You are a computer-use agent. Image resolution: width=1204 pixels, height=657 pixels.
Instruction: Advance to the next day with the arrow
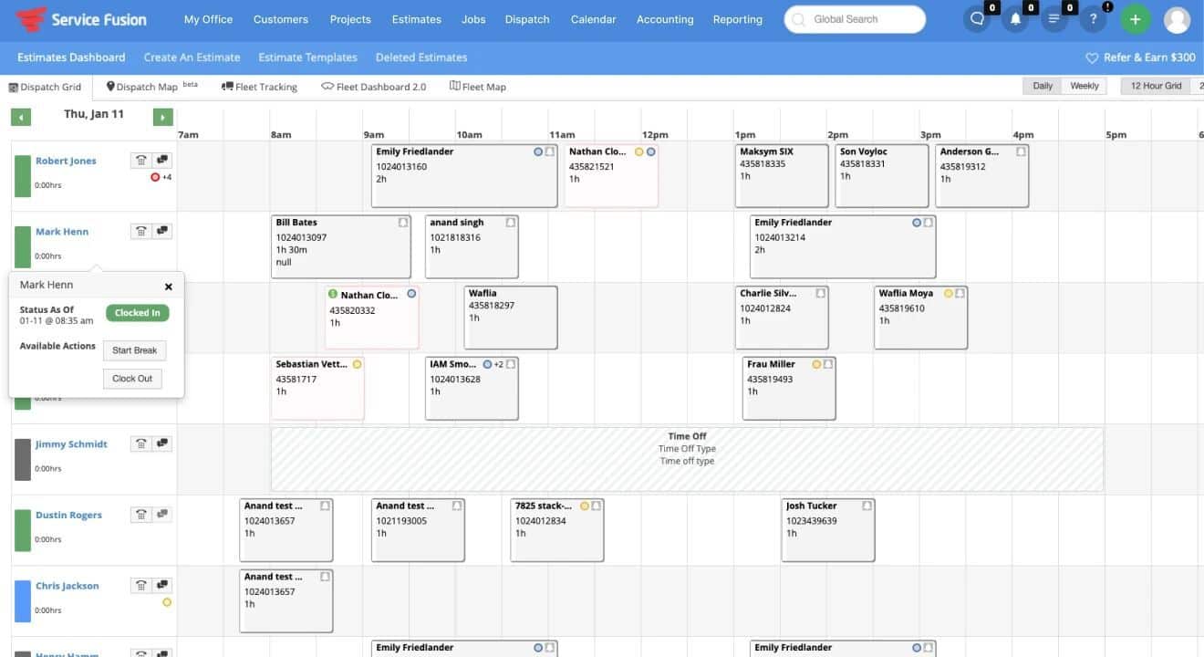pyautogui.click(x=162, y=117)
